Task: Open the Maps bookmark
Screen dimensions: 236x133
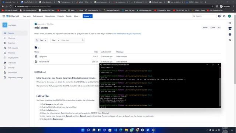Action: pyautogui.click(x=71, y=10)
